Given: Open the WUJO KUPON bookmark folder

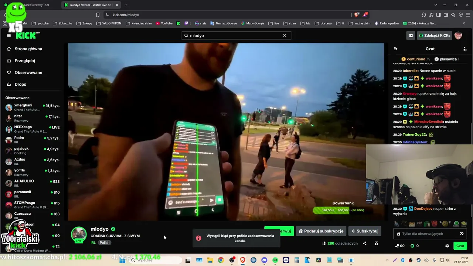Looking at the screenshot, I should pyautogui.click(x=109, y=23).
